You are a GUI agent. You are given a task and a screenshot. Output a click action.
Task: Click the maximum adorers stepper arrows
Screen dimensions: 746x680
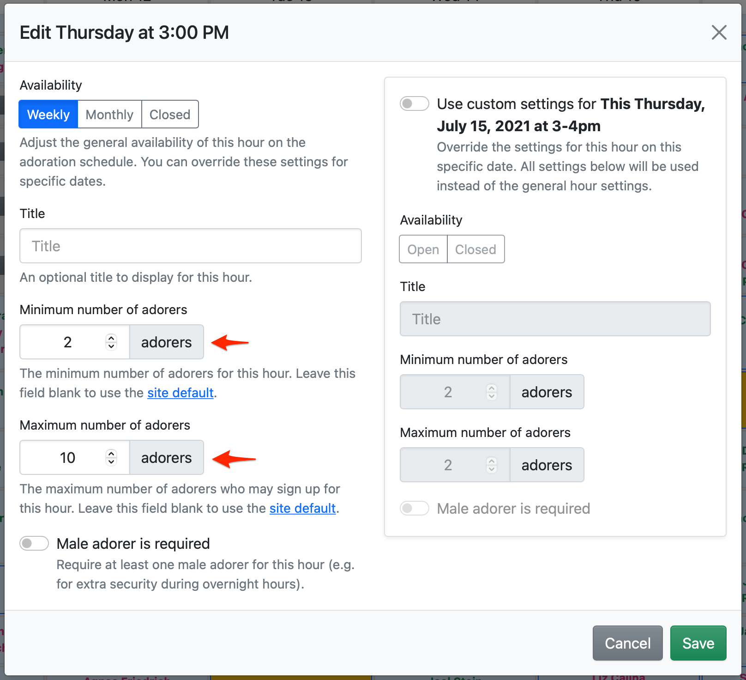(111, 458)
